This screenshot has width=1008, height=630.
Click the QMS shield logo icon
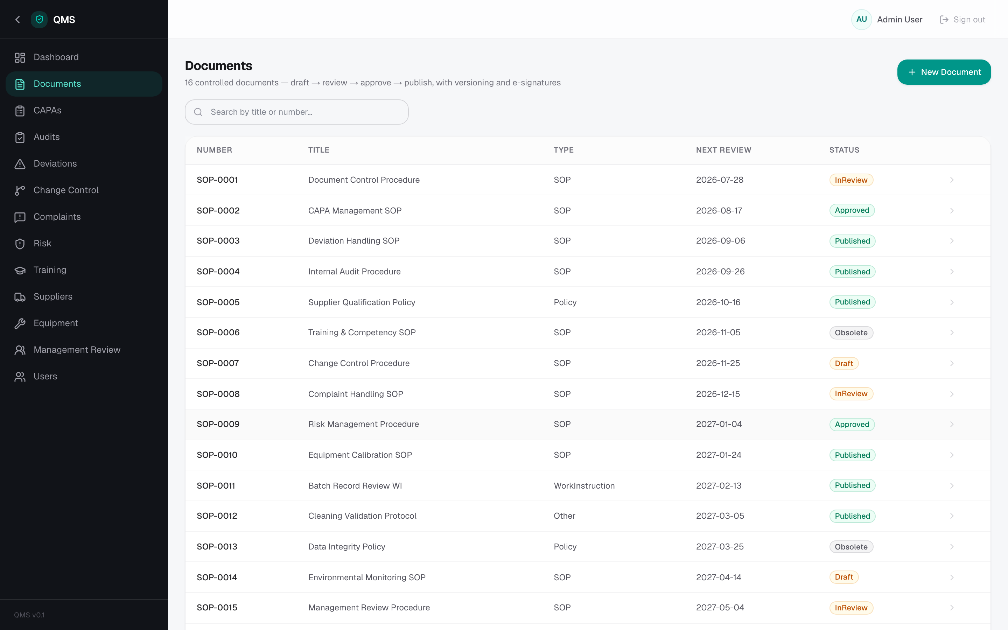coord(39,20)
